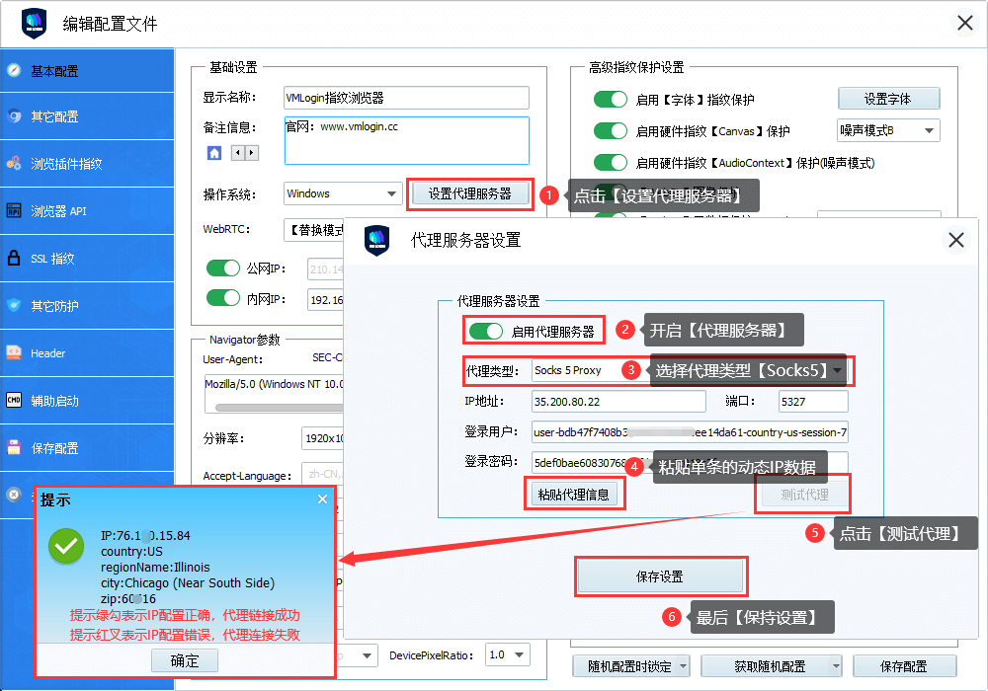Open the WebRTC mode dropdown
This screenshot has width=988, height=691.
(x=314, y=230)
